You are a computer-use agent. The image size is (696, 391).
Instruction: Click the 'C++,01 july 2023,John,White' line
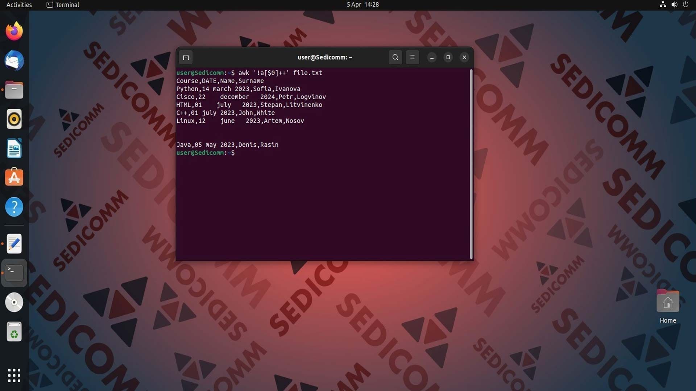pyautogui.click(x=225, y=113)
